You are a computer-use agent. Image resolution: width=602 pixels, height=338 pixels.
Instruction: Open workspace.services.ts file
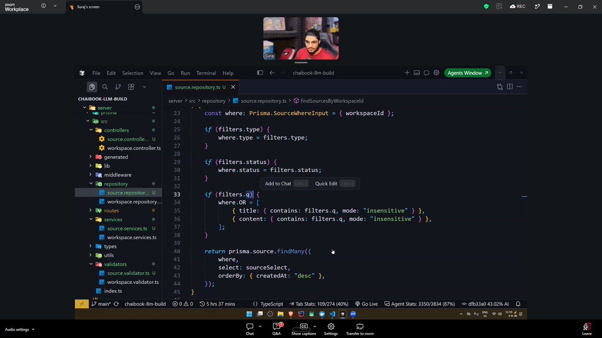[x=131, y=237]
